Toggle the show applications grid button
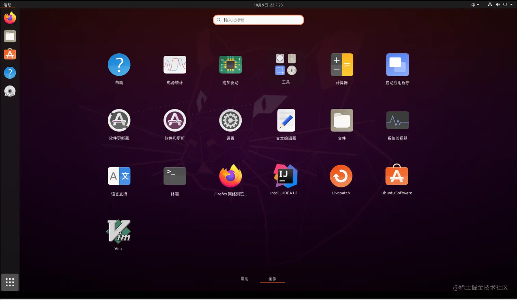 pos(10,282)
